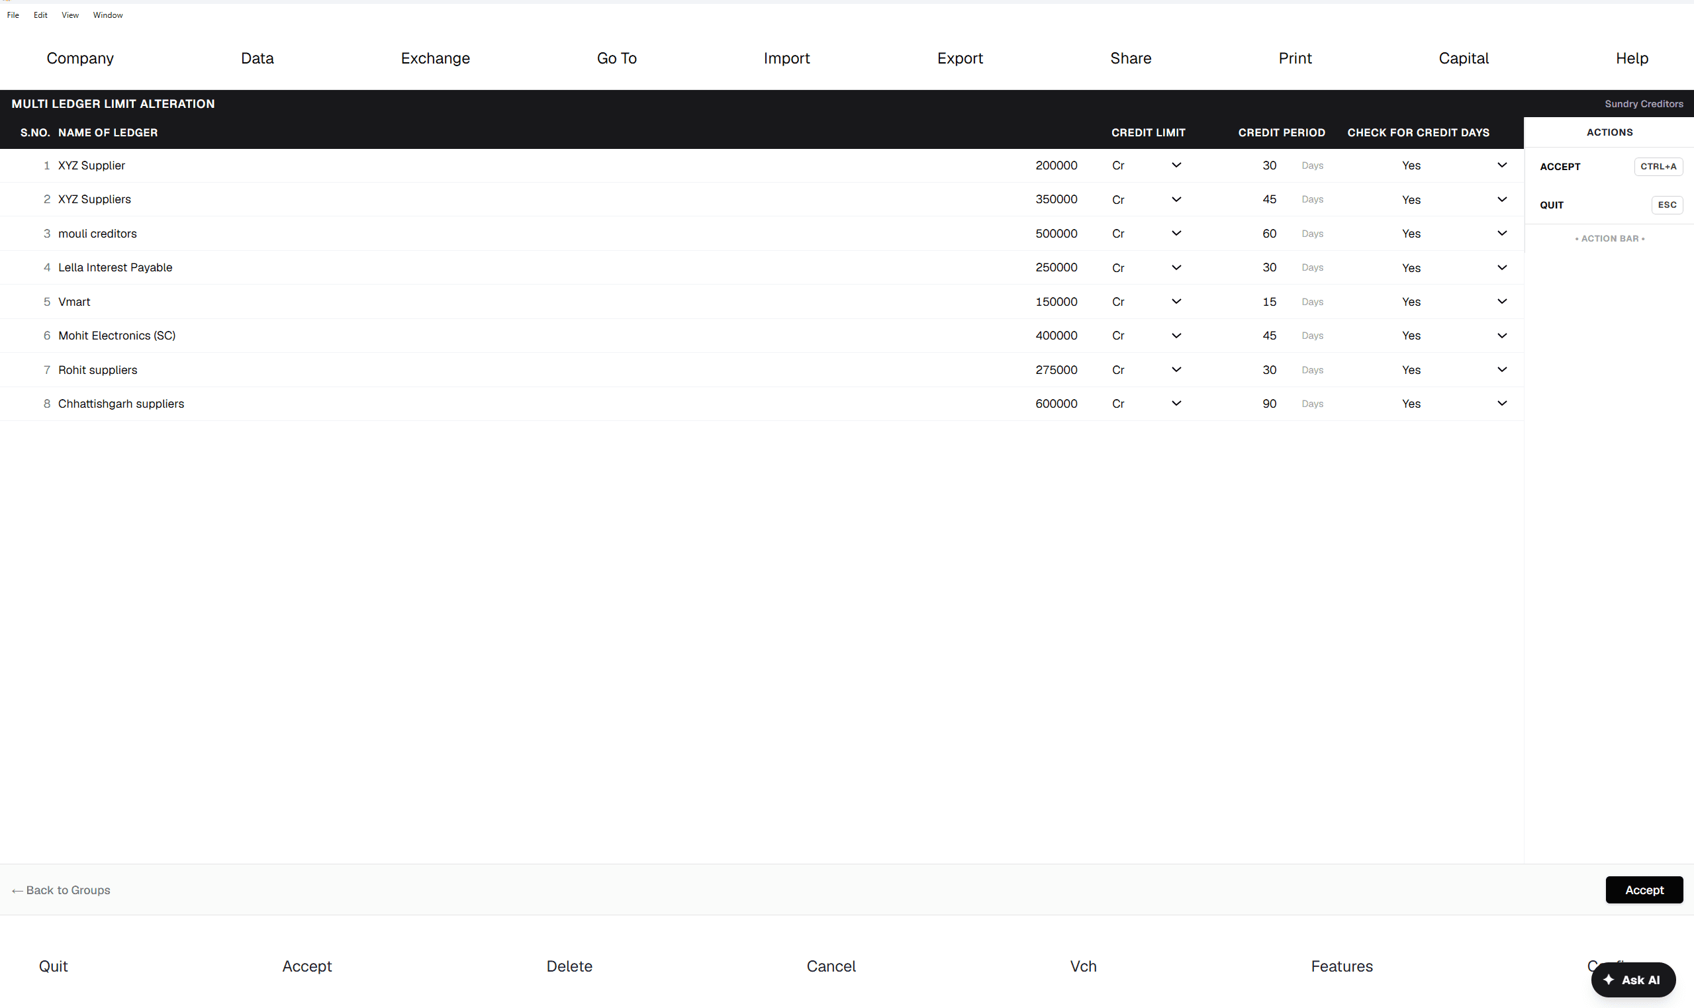This screenshot has width=1694, height=1008.
Task: Open the Cr/Dr dropdown for mouli creditors
Action: 1147,233
